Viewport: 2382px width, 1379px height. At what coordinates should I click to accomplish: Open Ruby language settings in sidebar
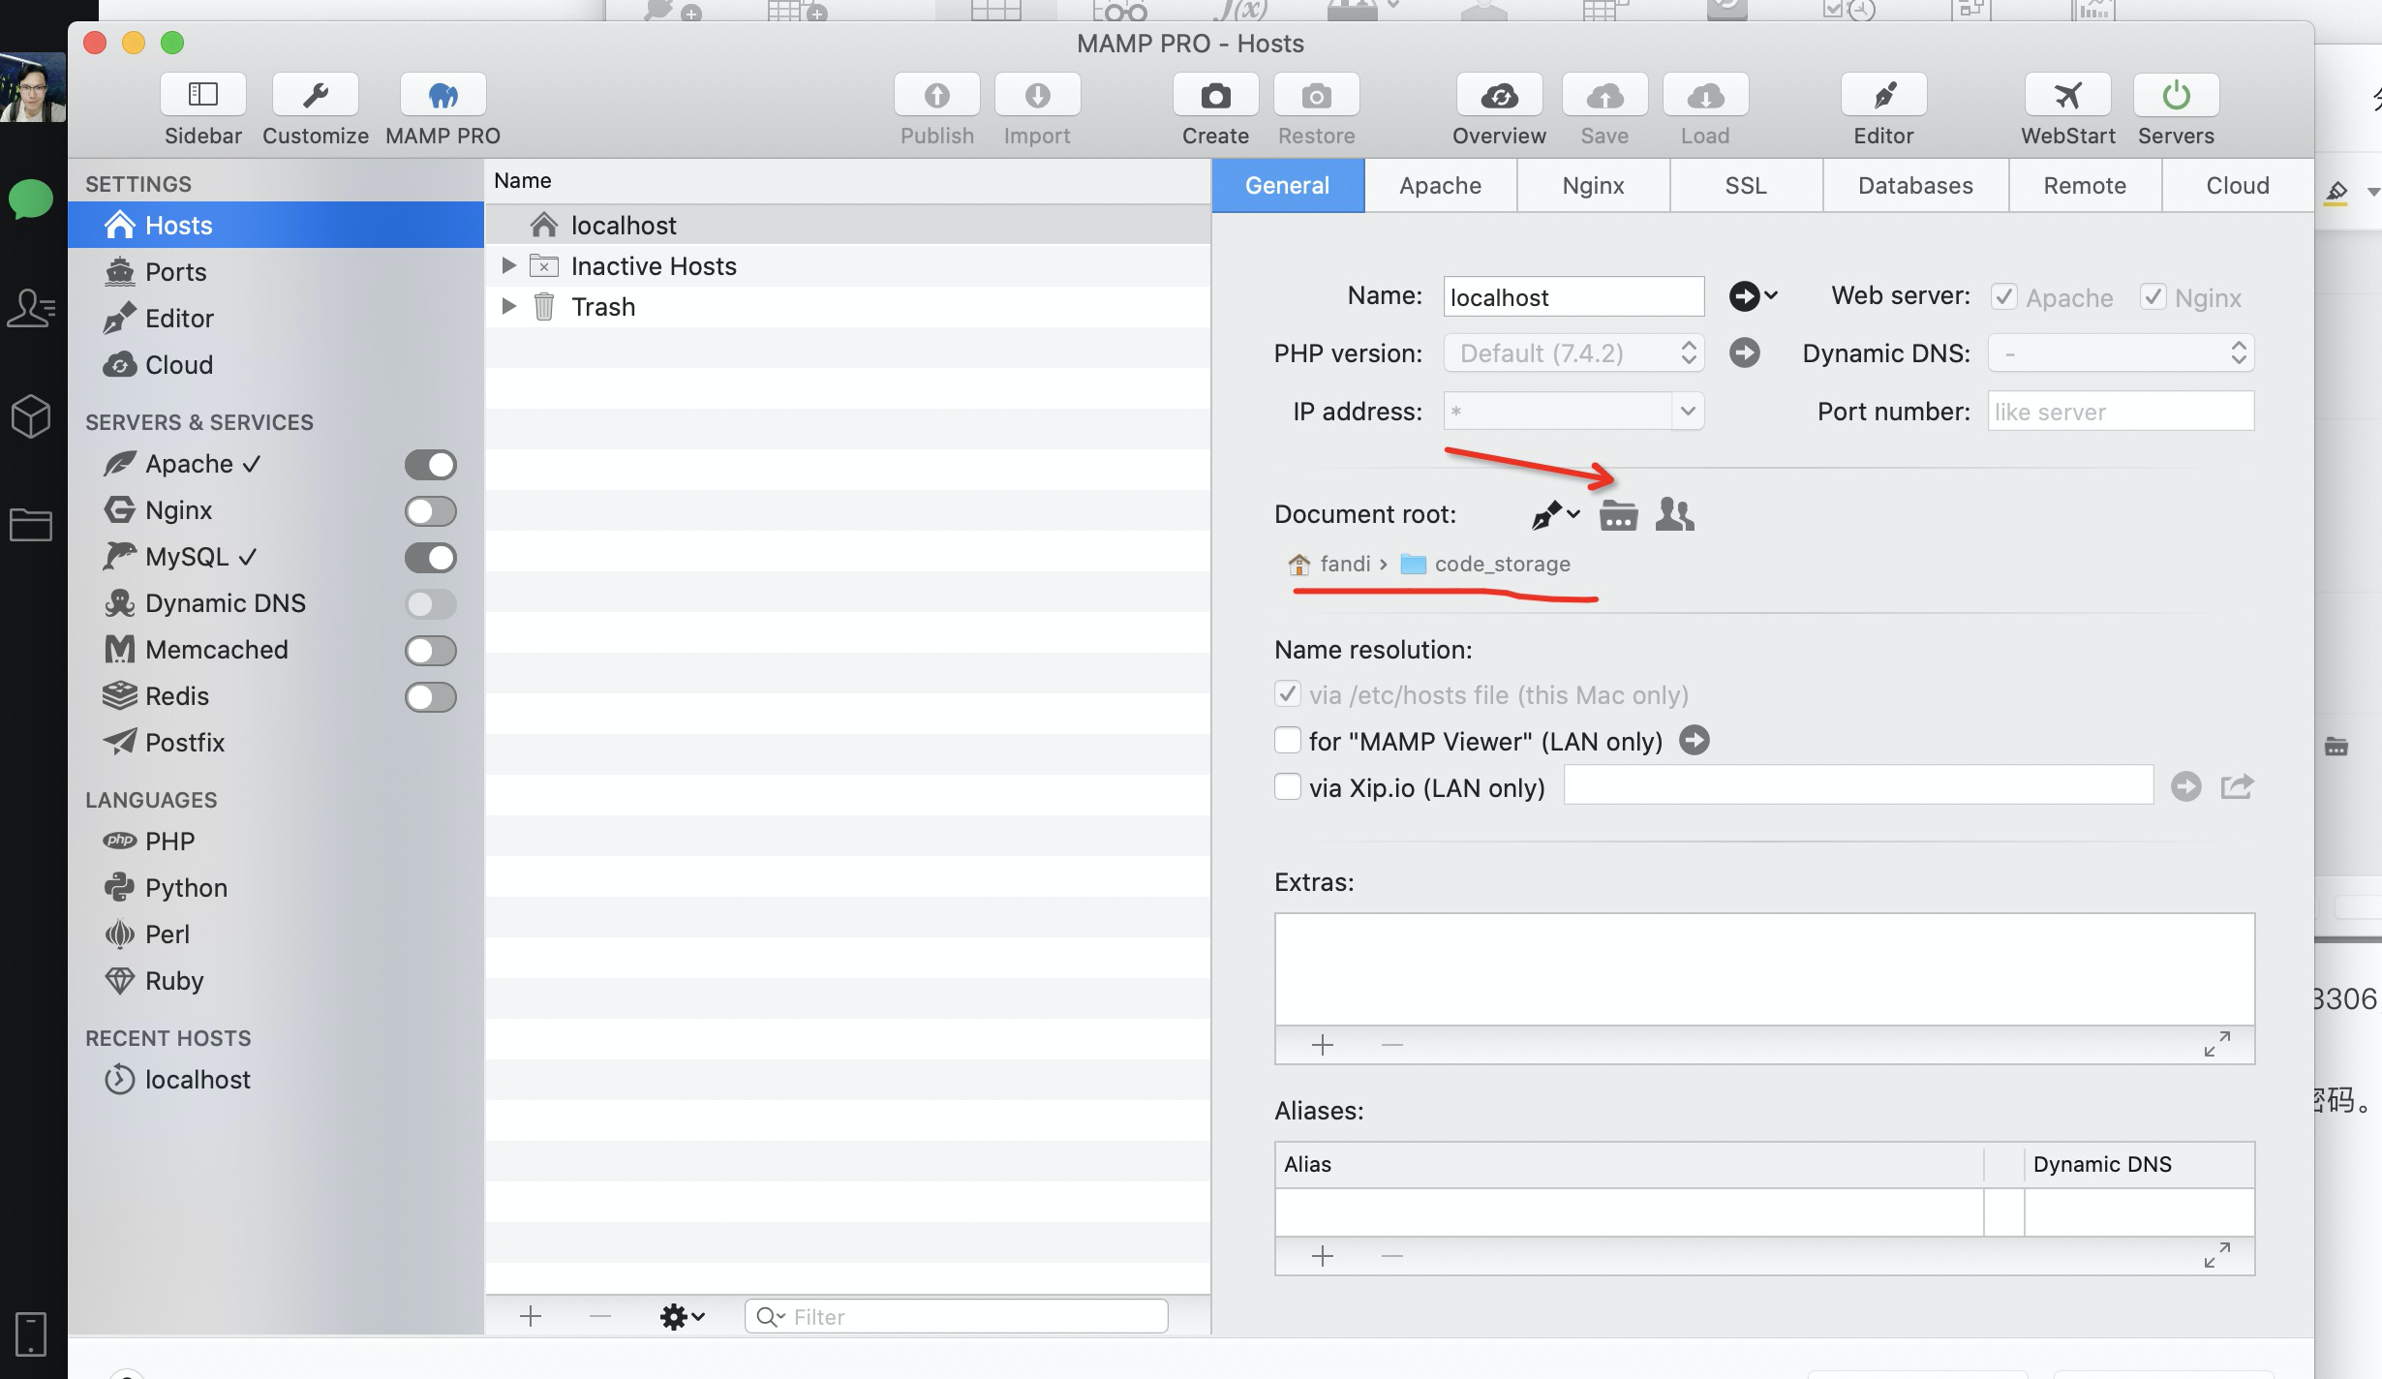(x=276, y=981)
